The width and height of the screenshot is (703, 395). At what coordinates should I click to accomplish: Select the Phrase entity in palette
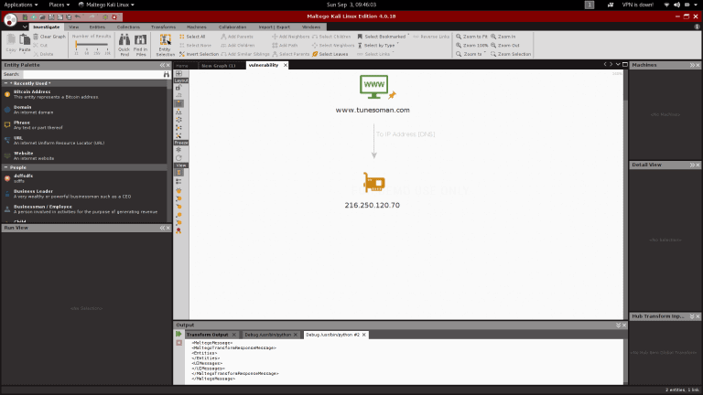tap(85, 125)
